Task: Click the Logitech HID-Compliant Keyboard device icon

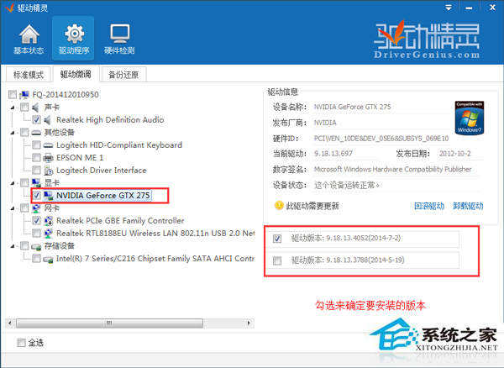Action: point(48,145)
